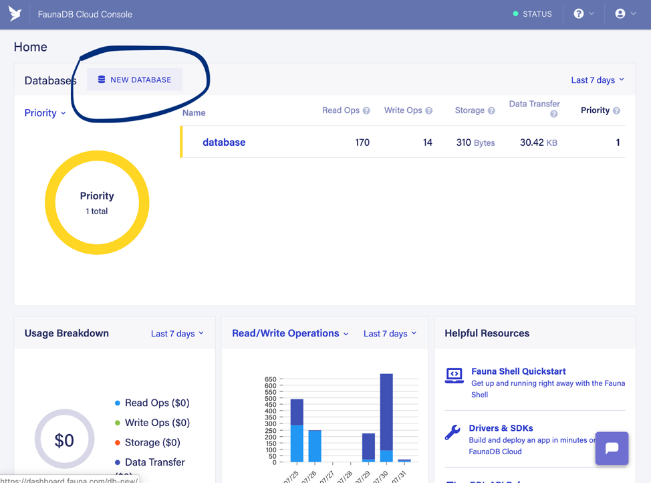Open the help question mark menu
Screen dimensions: 651x483
(x=583, y=14)
